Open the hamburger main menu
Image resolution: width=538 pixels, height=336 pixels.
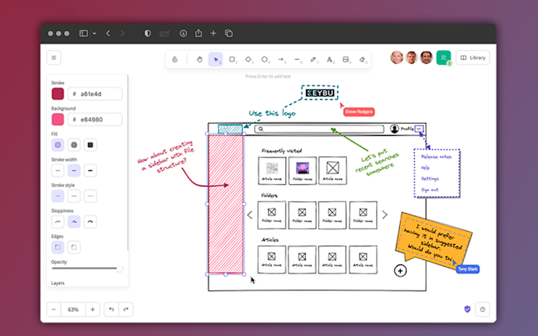point(54,58)
